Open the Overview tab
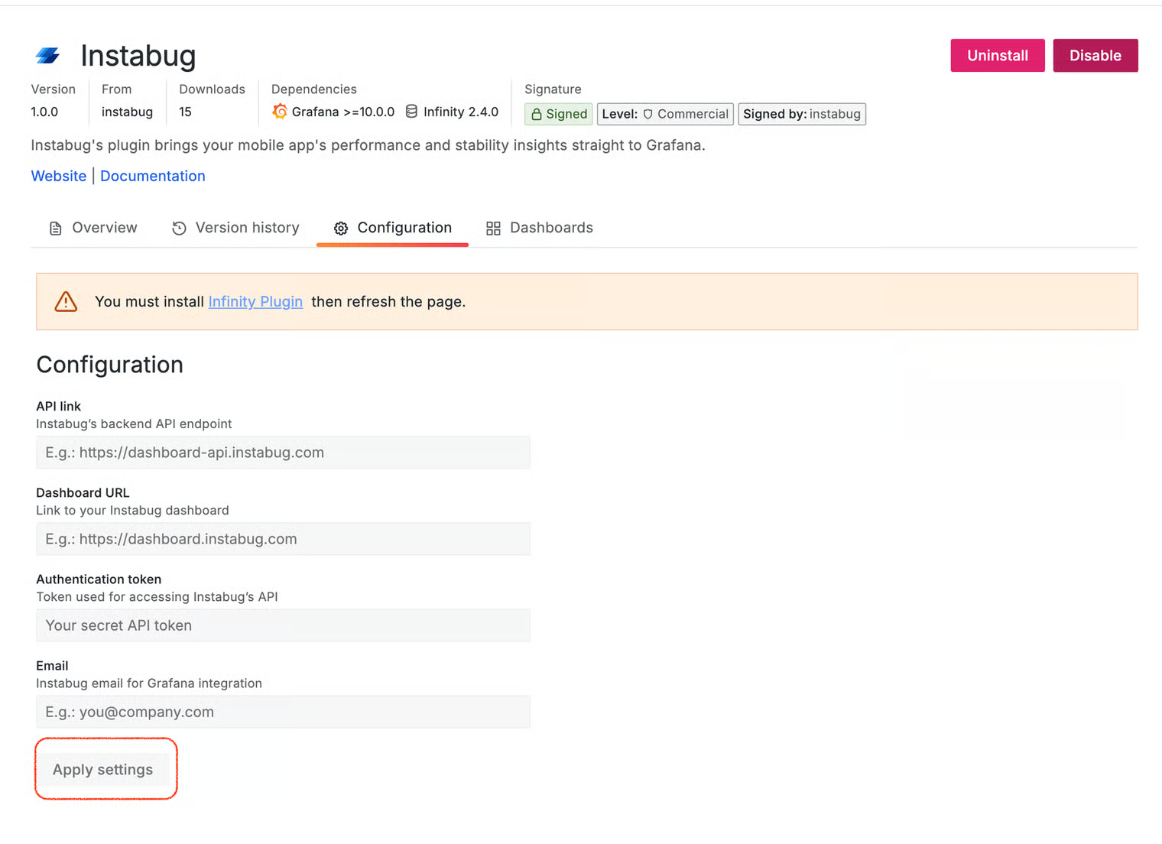 [93, 228]
